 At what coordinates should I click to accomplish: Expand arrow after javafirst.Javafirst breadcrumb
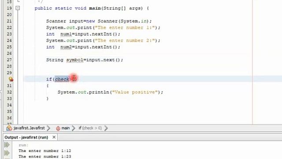click(x=48, y=128)
